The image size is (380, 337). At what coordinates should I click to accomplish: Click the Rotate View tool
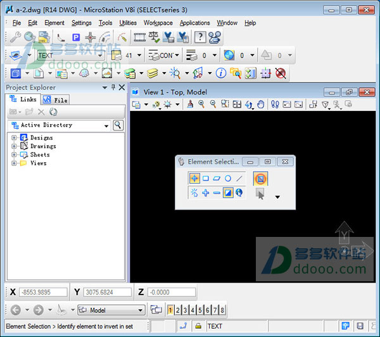249,105
